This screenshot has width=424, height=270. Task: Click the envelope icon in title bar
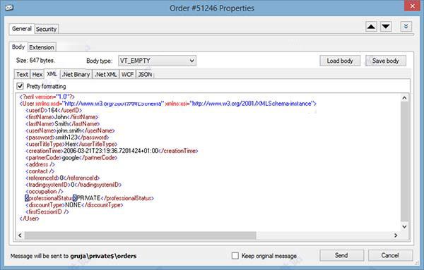(9, 8)
